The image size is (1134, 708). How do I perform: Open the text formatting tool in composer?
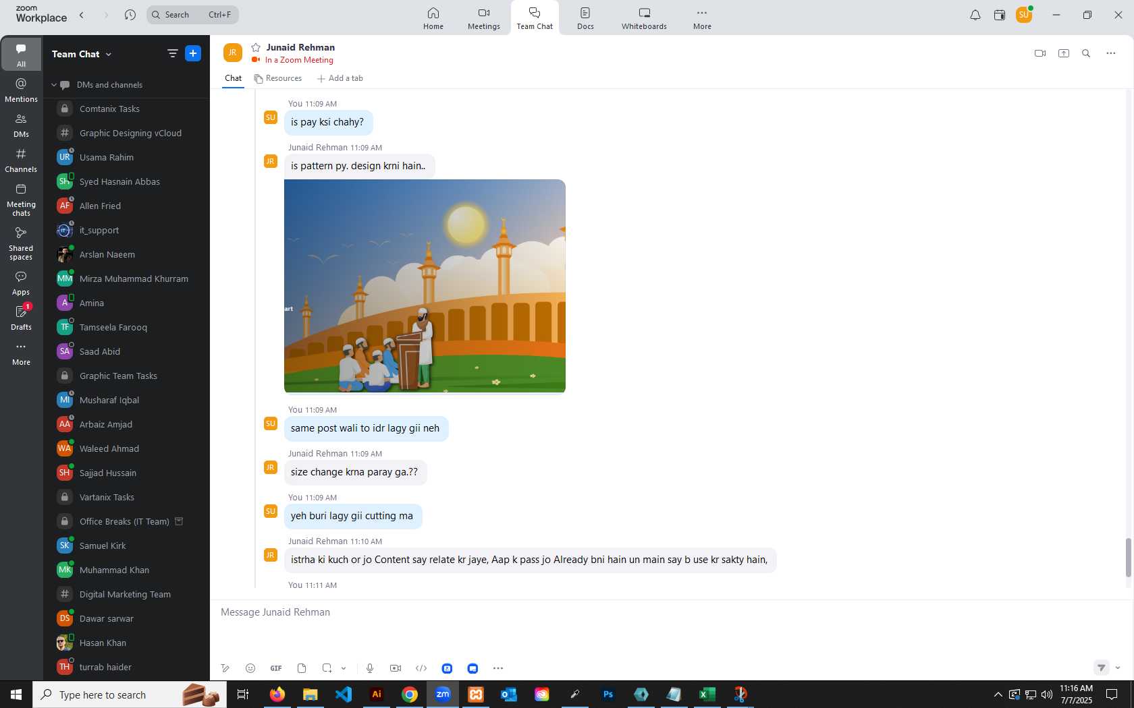[x=225, y=668]
